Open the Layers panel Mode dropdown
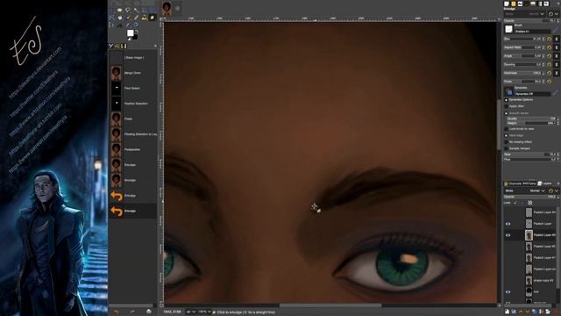The image size is (561, 316). [525, 190]
